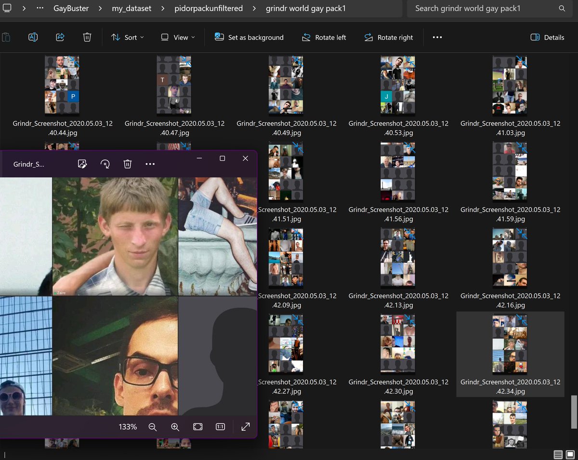Image resolution: width=578 pixels, height=460 pixels.
Task: Enter full screen in Photos window
Action: [246, 427]
